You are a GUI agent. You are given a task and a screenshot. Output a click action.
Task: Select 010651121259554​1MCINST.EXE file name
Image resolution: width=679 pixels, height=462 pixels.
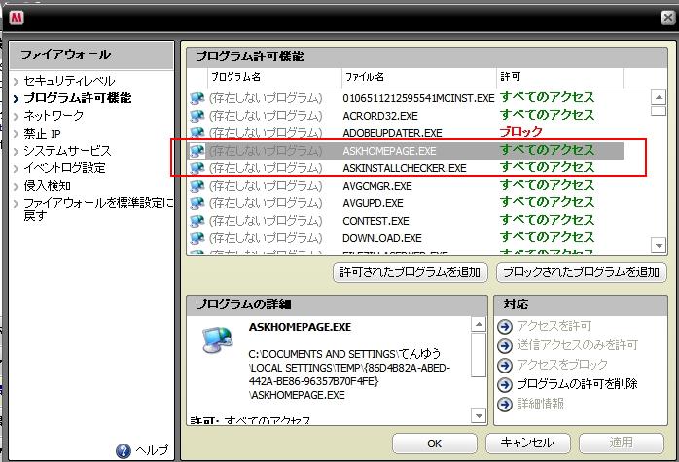(x=418, y=98)
